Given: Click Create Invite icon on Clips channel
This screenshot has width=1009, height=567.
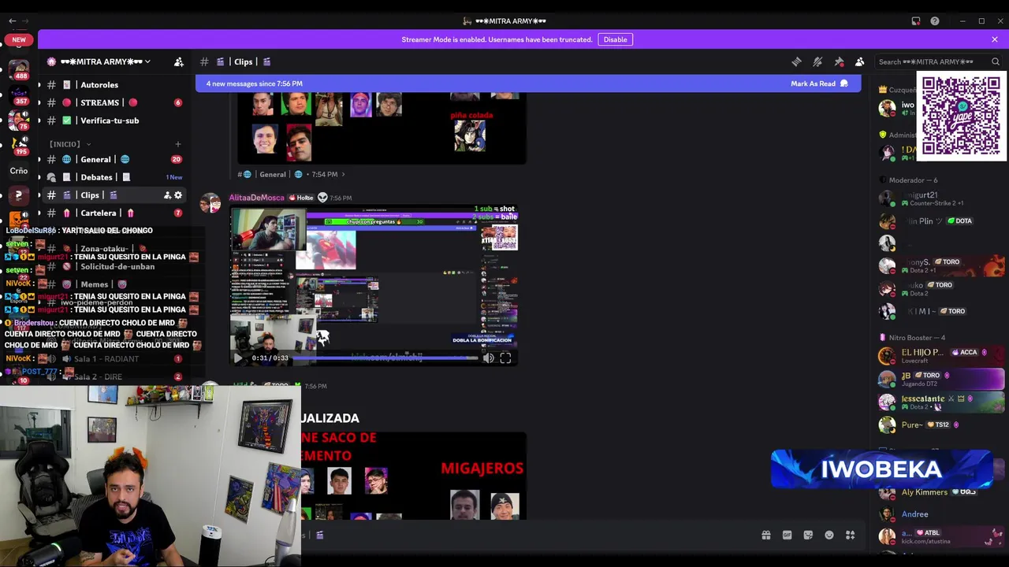Looking at the screenshot, I should (x=167, y=195).
